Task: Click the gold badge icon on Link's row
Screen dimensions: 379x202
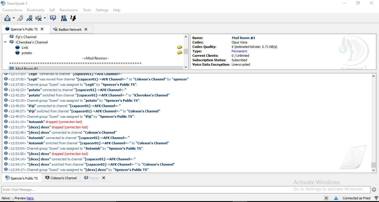Action: (x=180, y=48)
